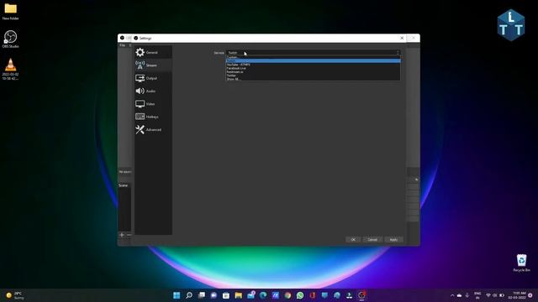This screenshot has width=538, height=302.
Task: Select Scene item in OBS Scenes list
Action: pos(124,185)
